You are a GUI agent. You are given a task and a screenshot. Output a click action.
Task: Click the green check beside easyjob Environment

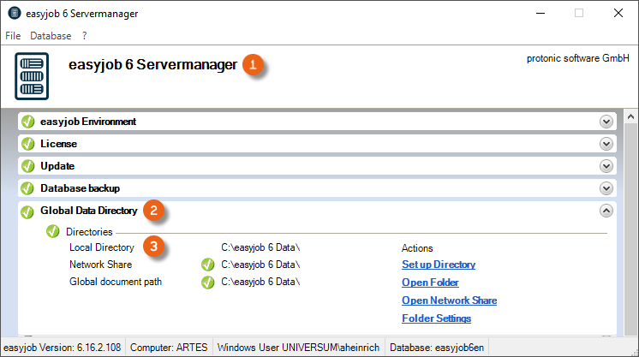[x=27, y=122]
